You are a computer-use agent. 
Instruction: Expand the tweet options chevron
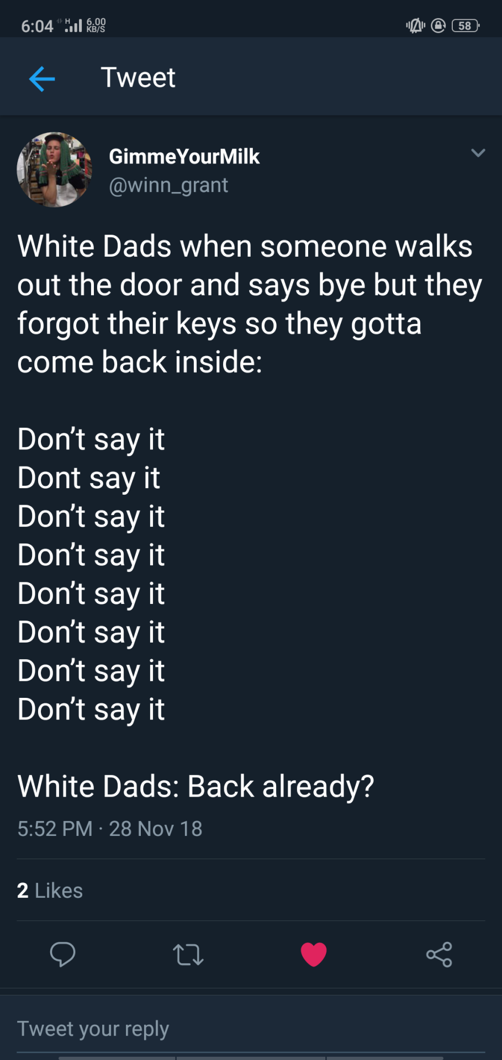478,153
